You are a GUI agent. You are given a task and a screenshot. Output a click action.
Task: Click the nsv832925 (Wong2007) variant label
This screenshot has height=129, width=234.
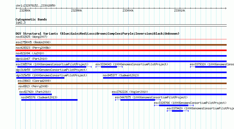coord(32,37)
